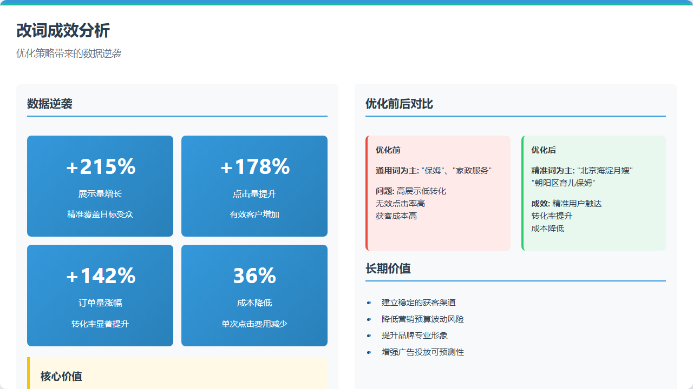
Task: Click the +142% statistic value
Action: click(100, 276)
